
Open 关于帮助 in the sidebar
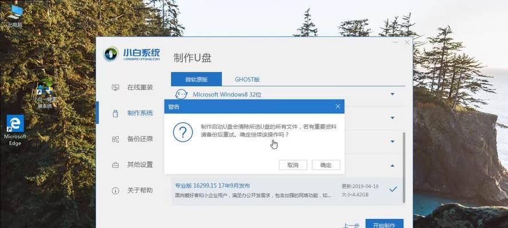pyautogui.click(x=140, y=190)
